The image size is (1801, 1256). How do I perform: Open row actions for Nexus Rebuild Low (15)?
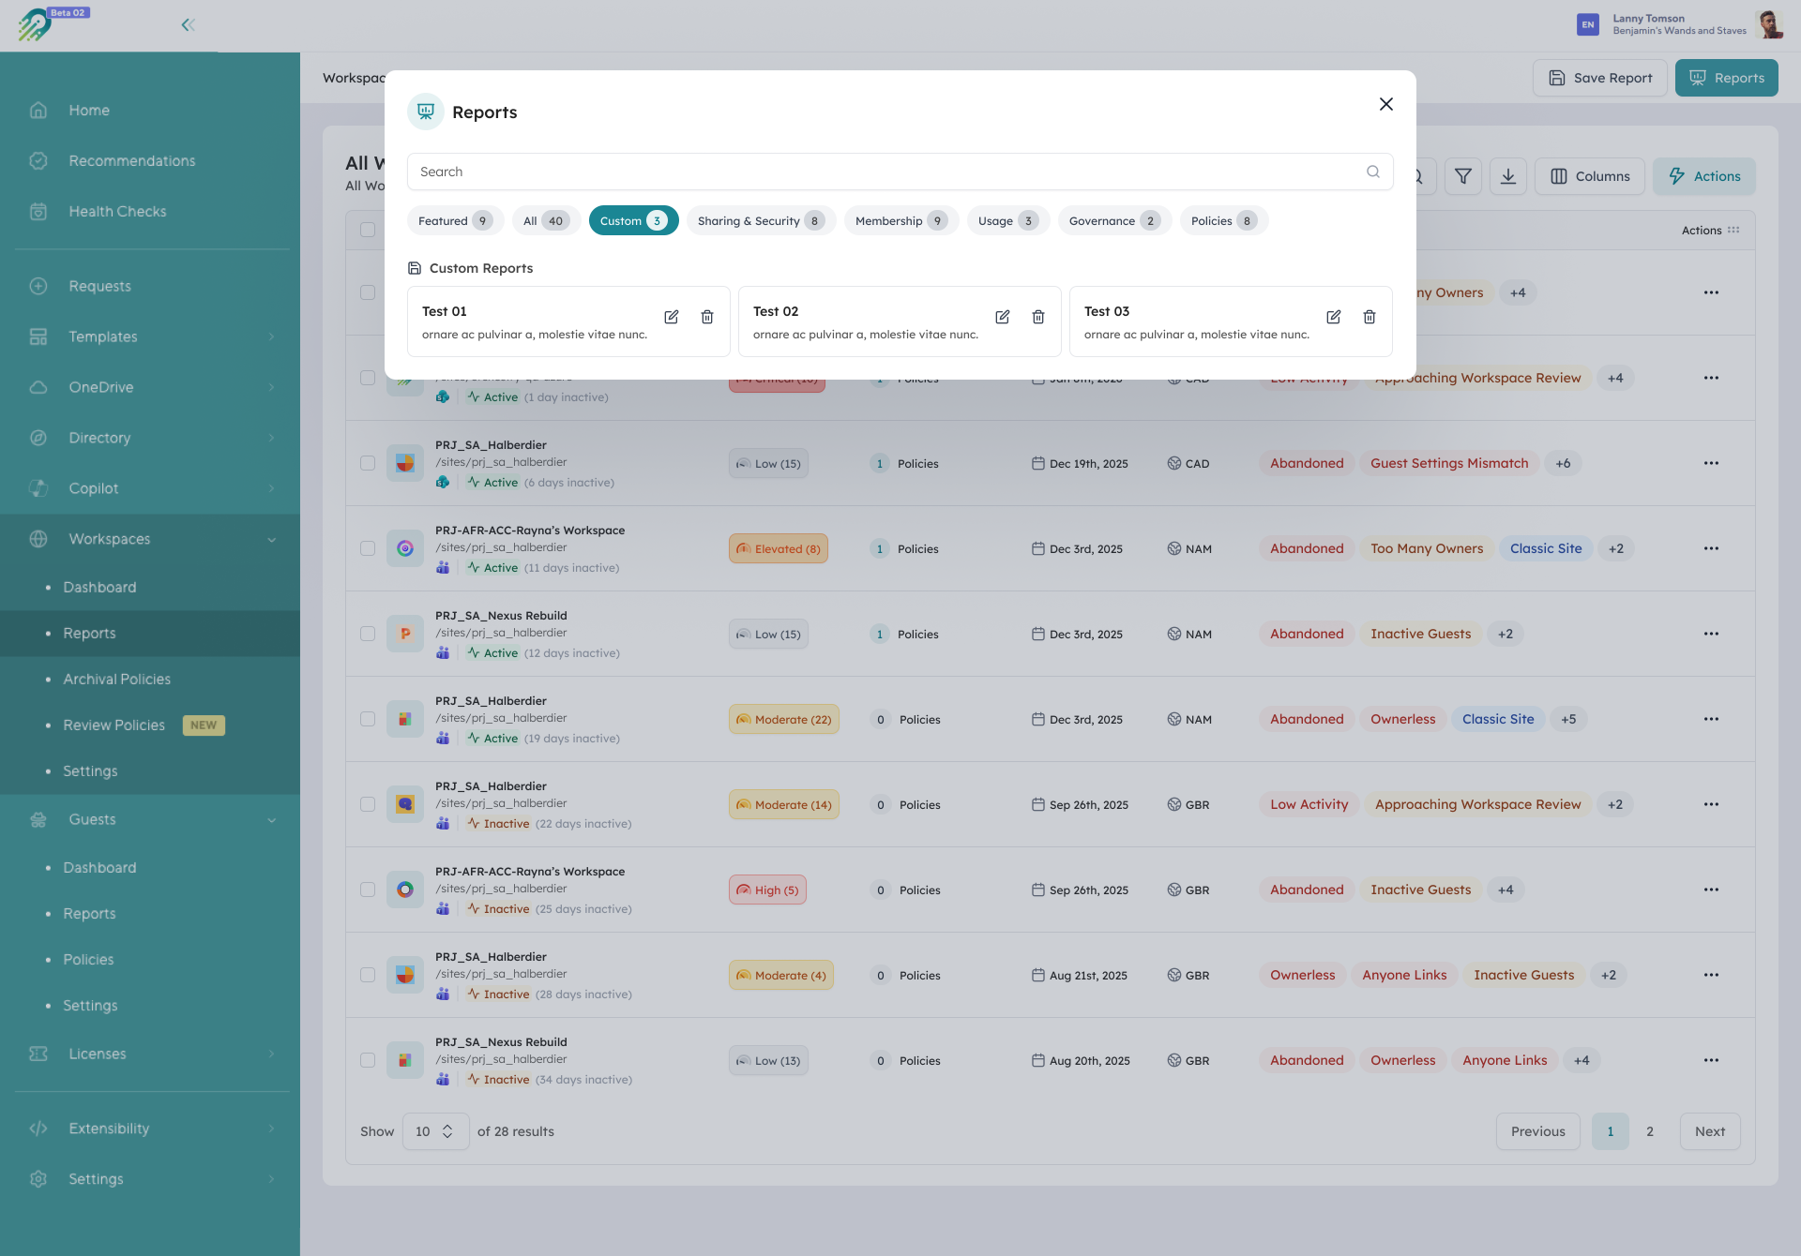point(1712,634)
